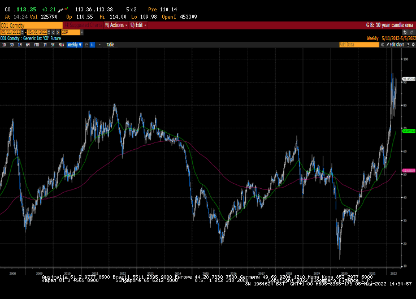Select the YTD range
Screen dimensions: 416x299
tap(36, 45)
